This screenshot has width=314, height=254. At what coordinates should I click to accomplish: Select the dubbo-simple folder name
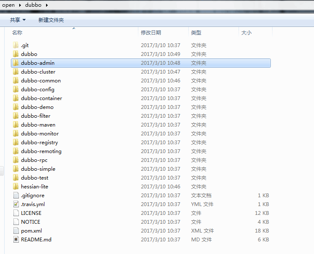tap(38, 169)
